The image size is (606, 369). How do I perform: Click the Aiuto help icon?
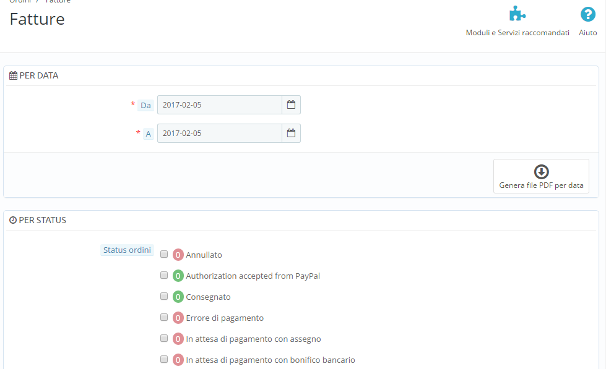point(587,15)
